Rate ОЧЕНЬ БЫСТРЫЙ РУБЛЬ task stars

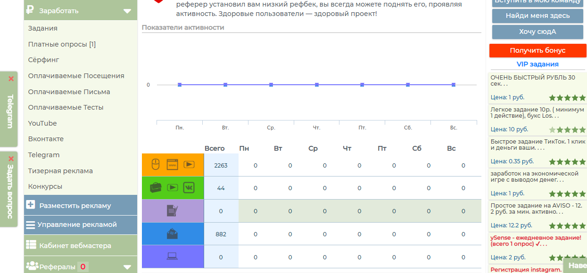(x=567, y=98)
